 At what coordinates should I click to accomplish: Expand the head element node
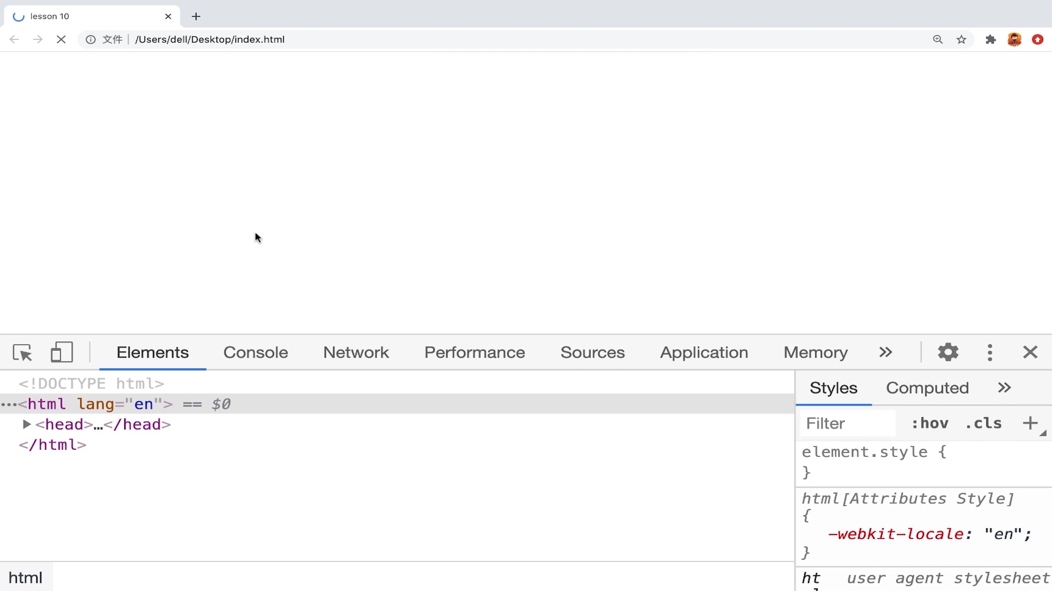[x=26, y=424]
